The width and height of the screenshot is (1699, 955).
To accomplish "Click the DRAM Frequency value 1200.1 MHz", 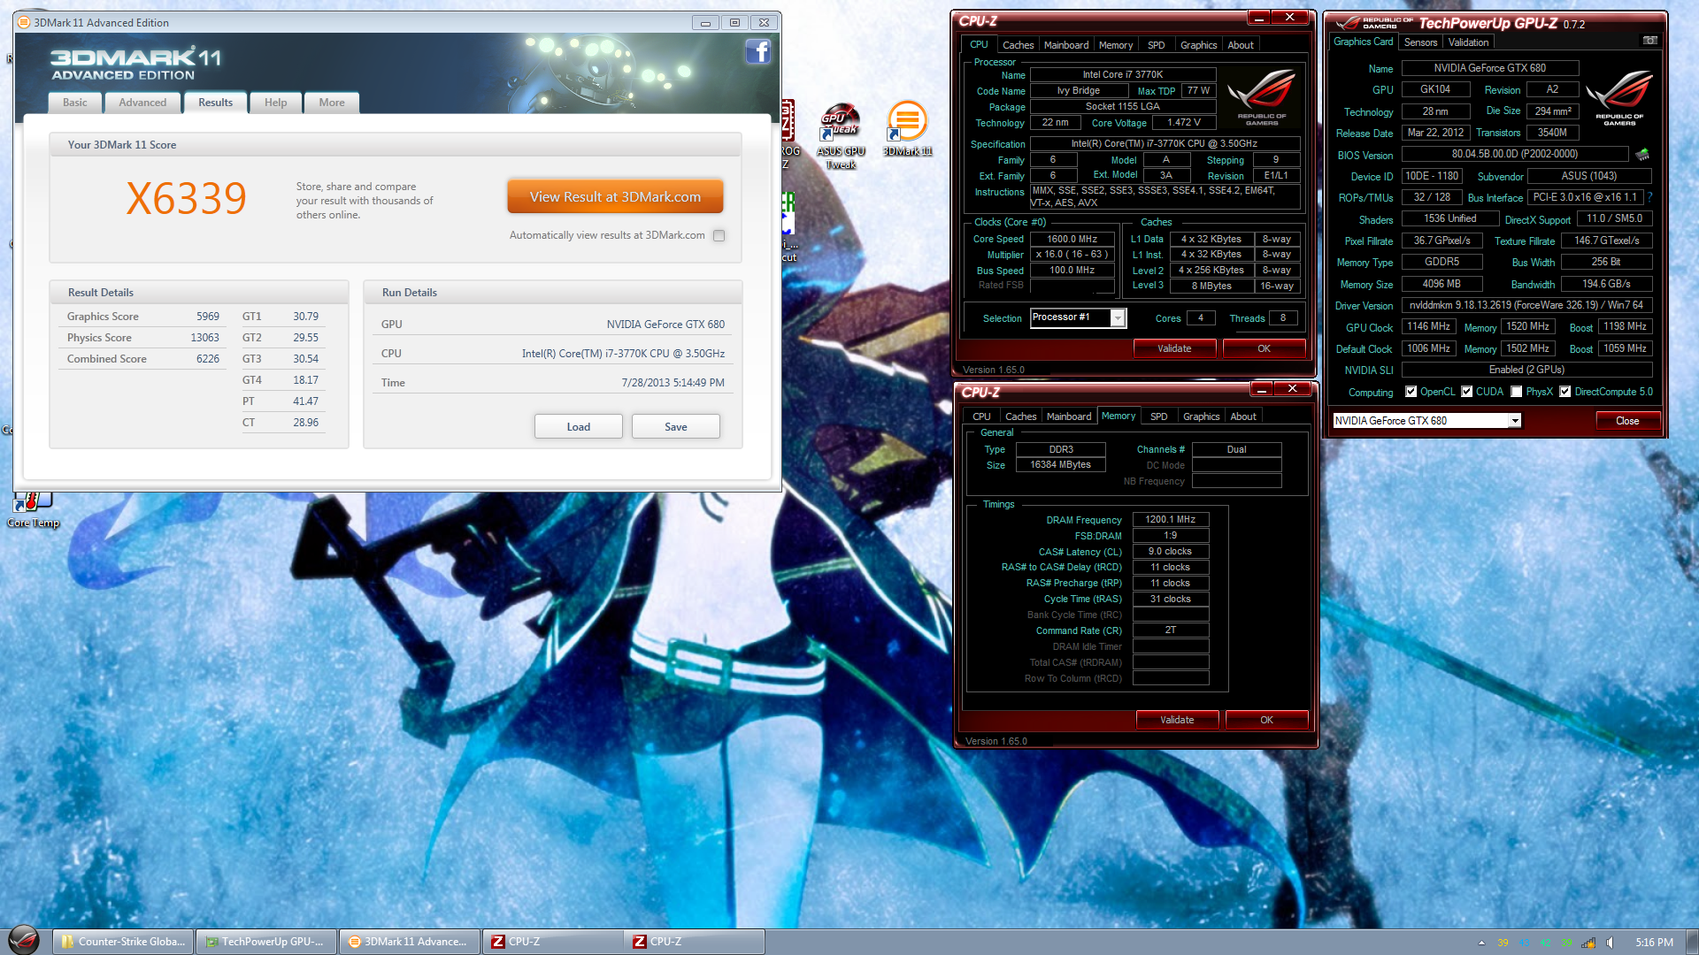I will 1170,520.
